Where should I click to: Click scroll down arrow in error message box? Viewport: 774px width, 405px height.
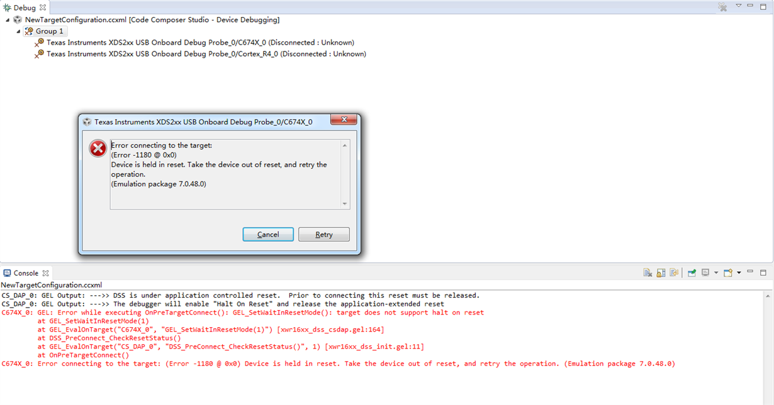tap(344, 203)
